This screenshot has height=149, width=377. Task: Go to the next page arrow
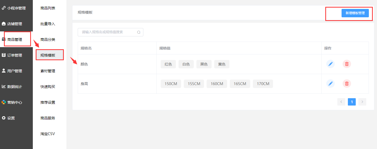point(362,102)
